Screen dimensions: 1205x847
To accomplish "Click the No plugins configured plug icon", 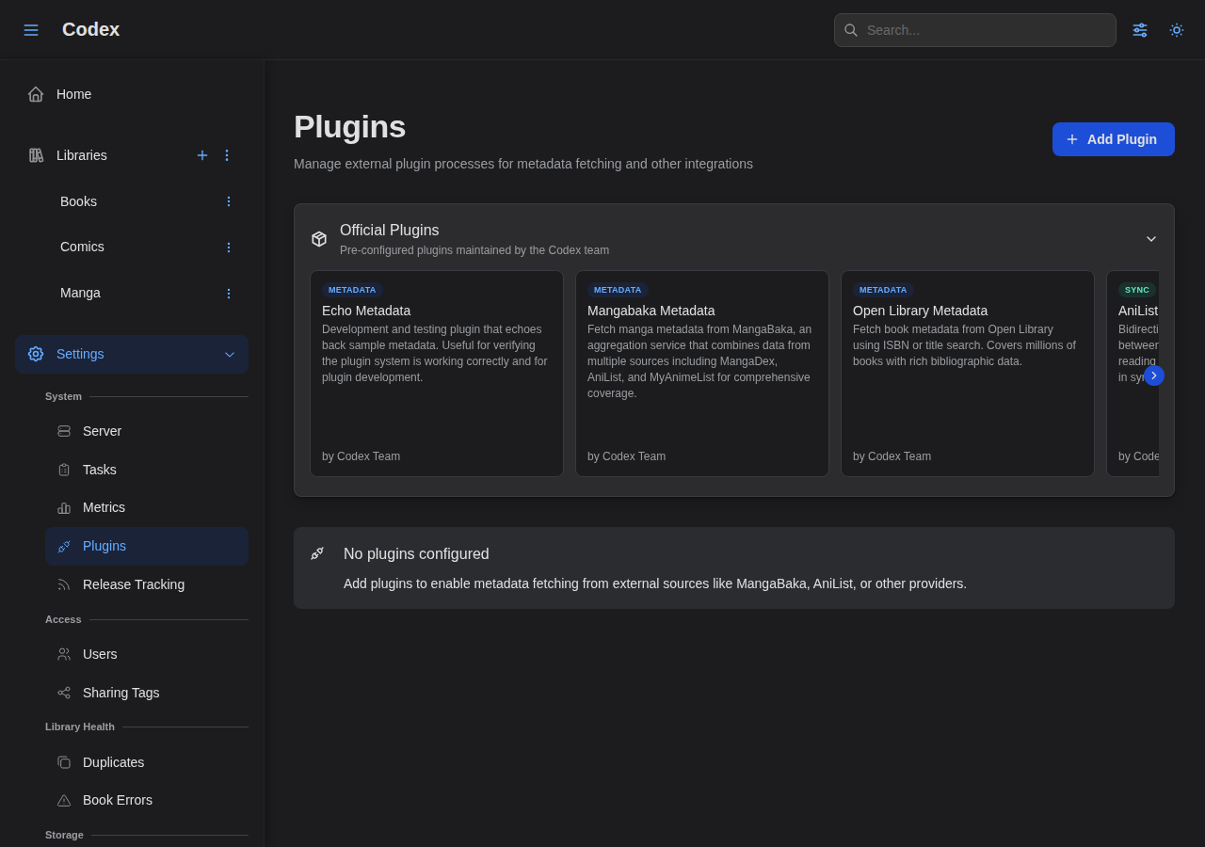I will click(317, 553).
